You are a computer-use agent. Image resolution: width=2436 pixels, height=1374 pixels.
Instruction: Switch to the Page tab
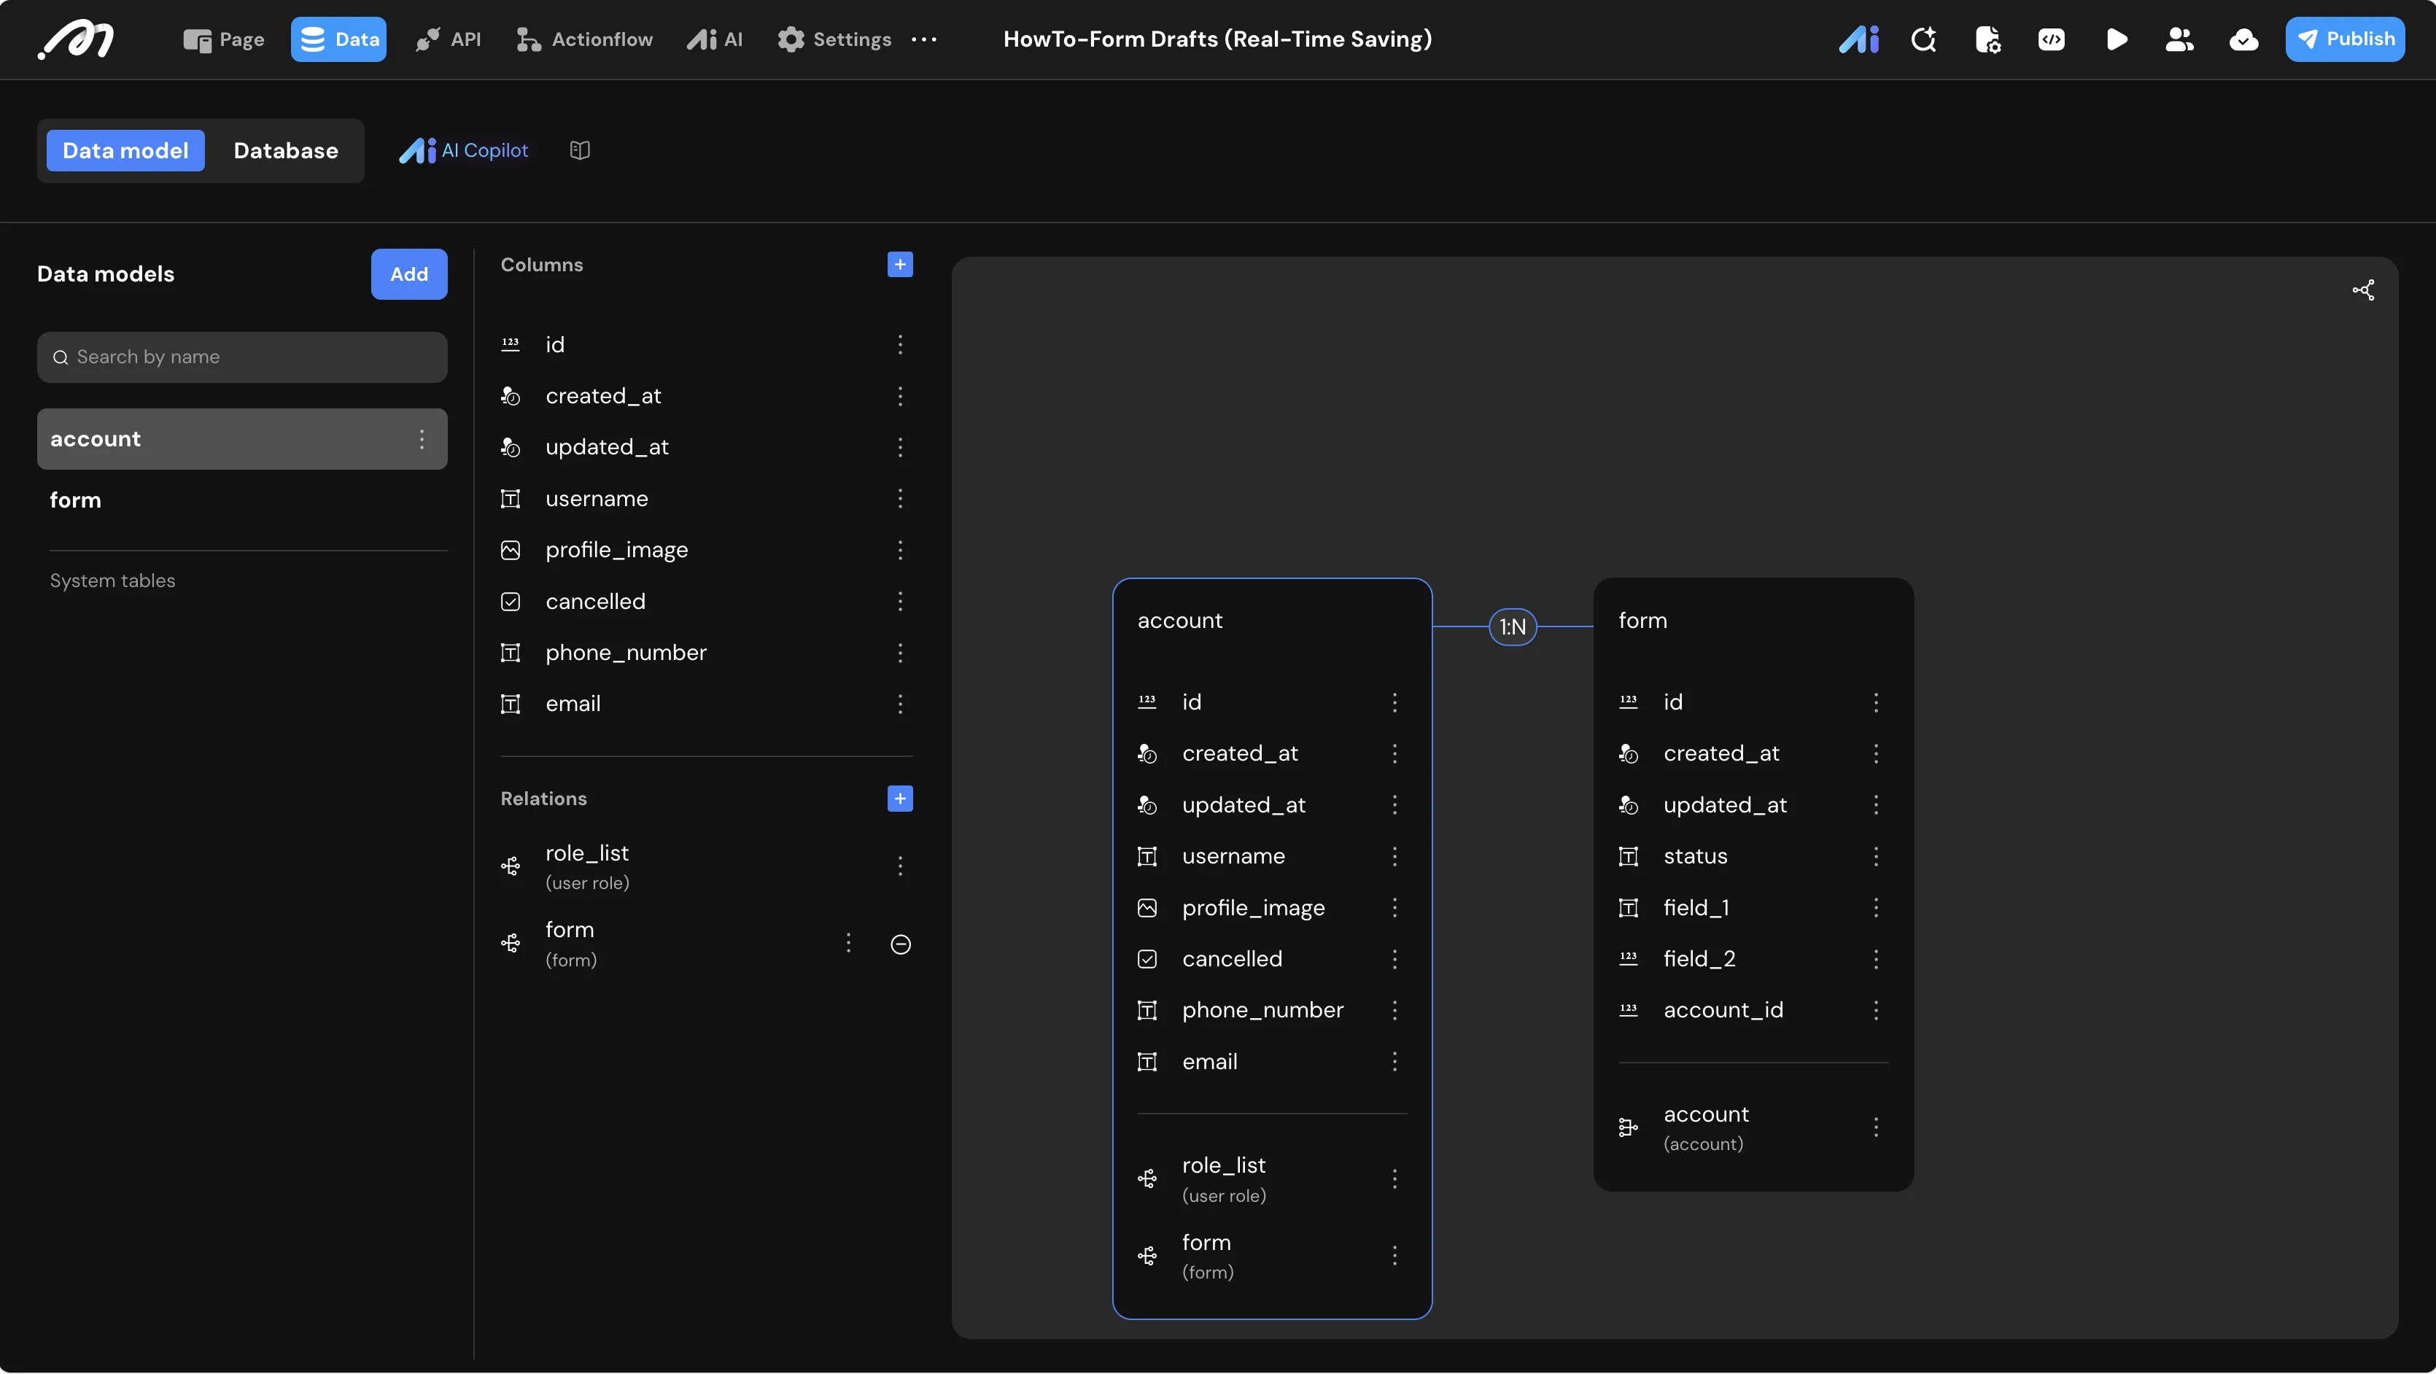click(x=224, y=39)
